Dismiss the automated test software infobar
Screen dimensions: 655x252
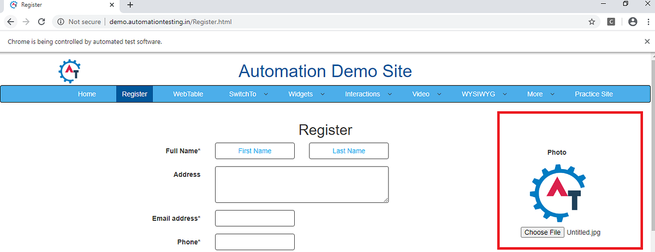click(647, 41)
